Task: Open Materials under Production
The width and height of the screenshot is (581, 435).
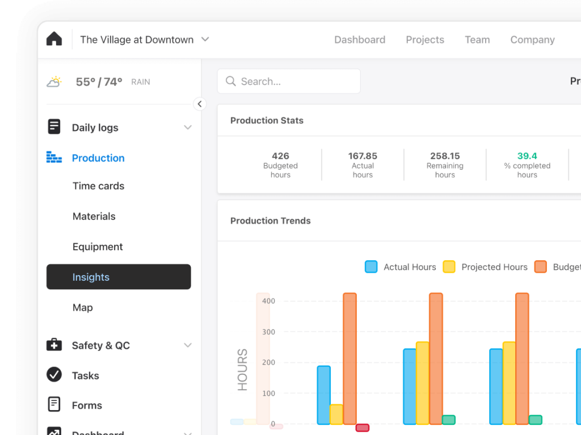Action: pyautogui.click(x=94, y=217)
